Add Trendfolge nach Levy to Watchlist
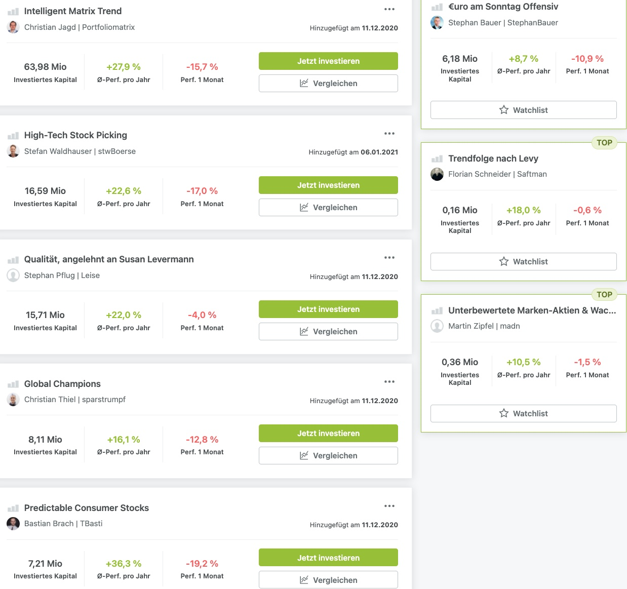Image resolution: width=627 pixels, height=589 pixels. (x=523, y=261)
